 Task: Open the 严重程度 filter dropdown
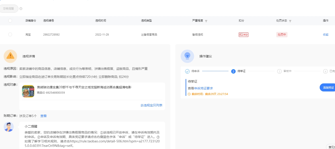point(206,21)
